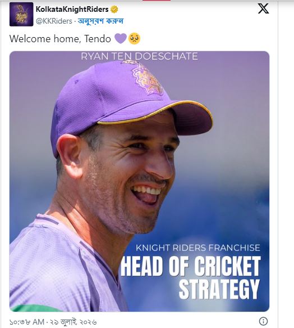
Task: Click the @KKRiders handle
Action: pos(54,21)
